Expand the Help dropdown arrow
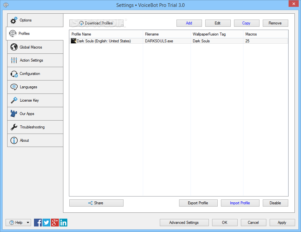301x232 pixels. [28, 223]
